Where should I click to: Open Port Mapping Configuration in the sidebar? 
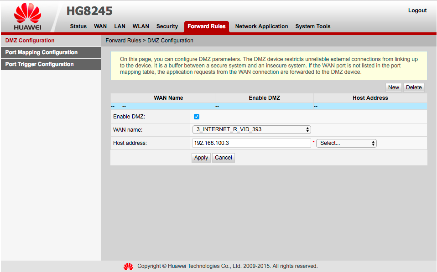(51, 52)
